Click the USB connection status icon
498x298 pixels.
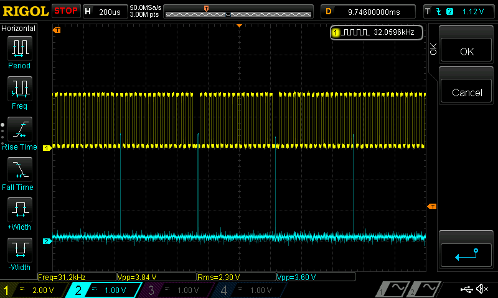[466, 289]
